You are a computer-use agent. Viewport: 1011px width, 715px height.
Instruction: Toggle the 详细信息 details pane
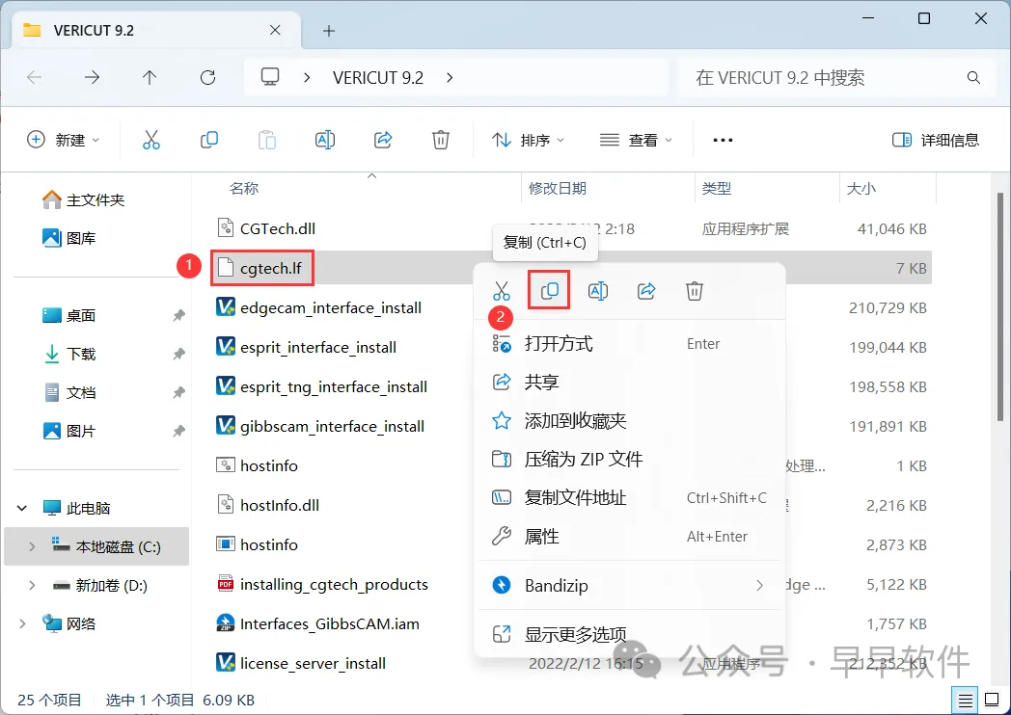[935, 140]
